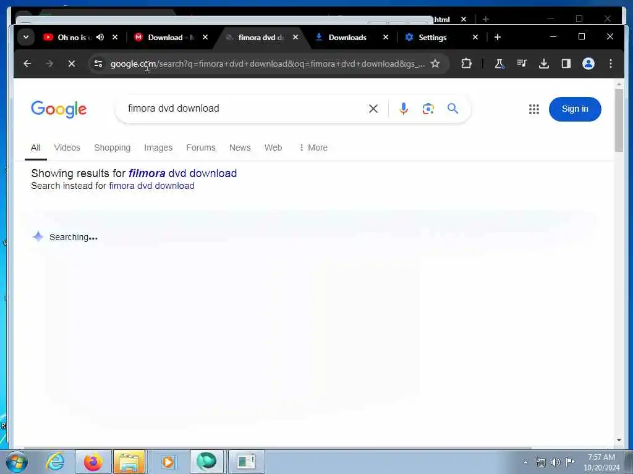Open the taskbar clock and date
The height and width of the screenshot is (474, 633).
click(601, 462)
